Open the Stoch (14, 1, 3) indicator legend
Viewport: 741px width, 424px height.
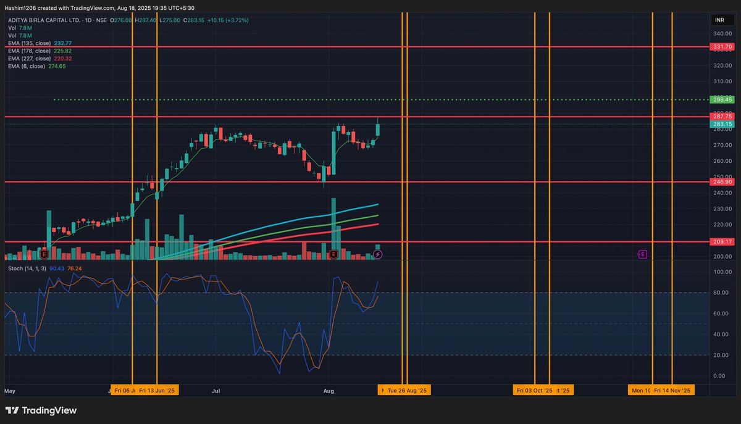pos(29,268)
